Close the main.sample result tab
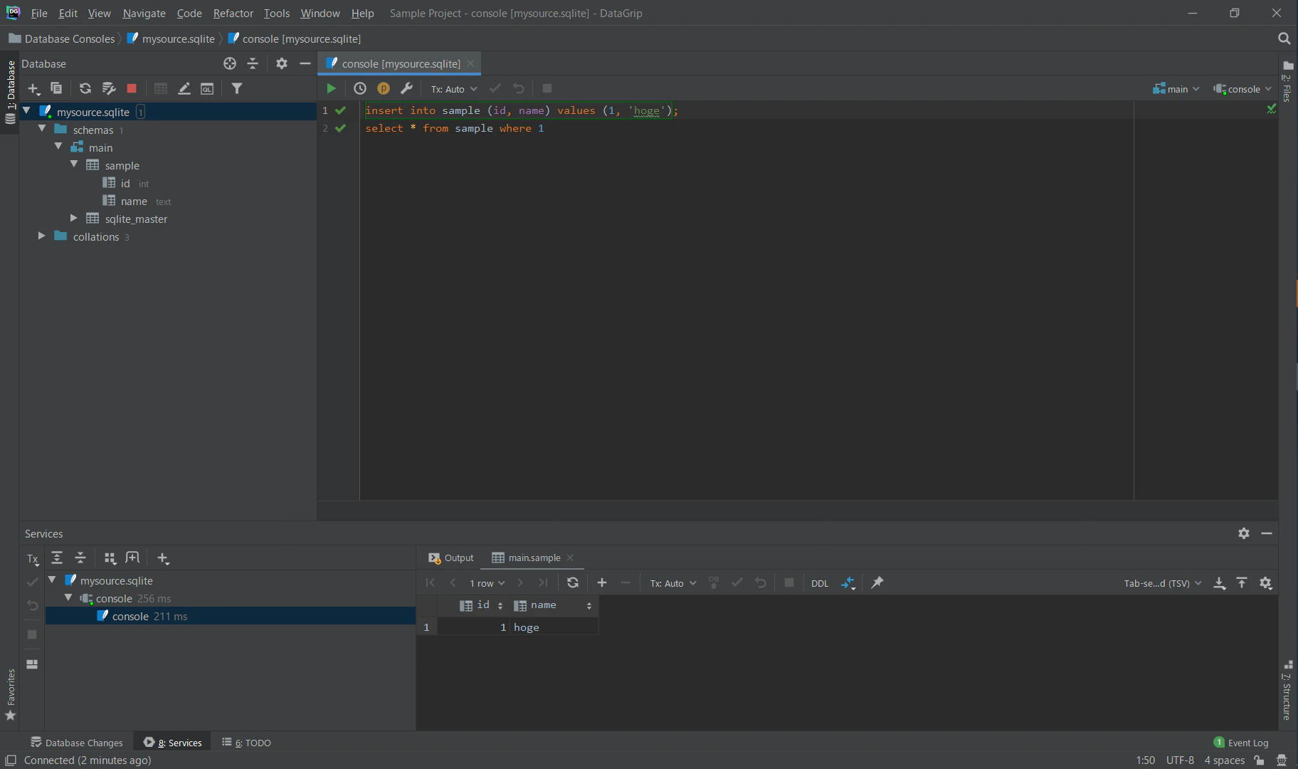Image resolution: width=1298 pixels, height=769 pixels. coord(570,558)
